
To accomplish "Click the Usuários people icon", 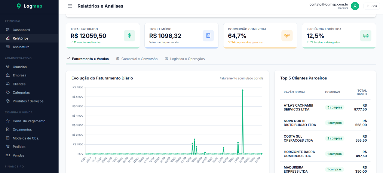I will 8,67.
